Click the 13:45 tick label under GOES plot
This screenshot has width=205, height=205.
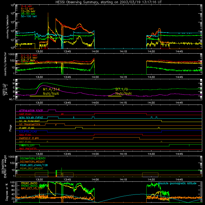pos(67,103)
